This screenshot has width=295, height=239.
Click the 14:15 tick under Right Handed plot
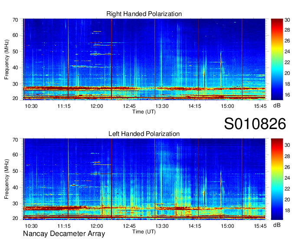pyautogui.click(x=195, y=106)
